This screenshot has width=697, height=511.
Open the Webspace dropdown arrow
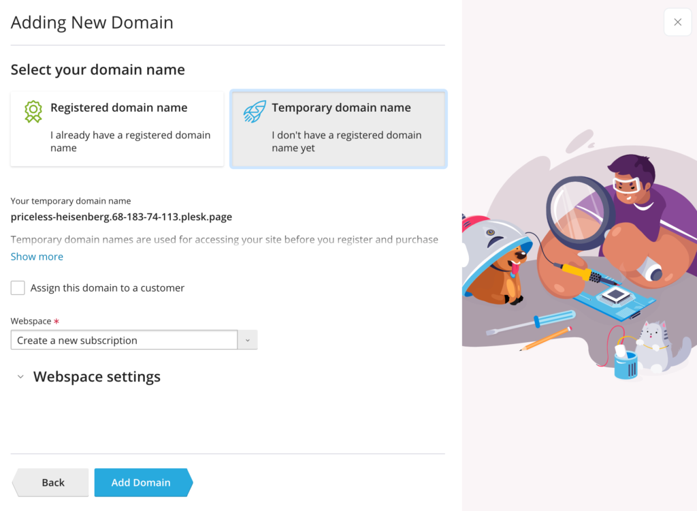(x=248, y=340)
